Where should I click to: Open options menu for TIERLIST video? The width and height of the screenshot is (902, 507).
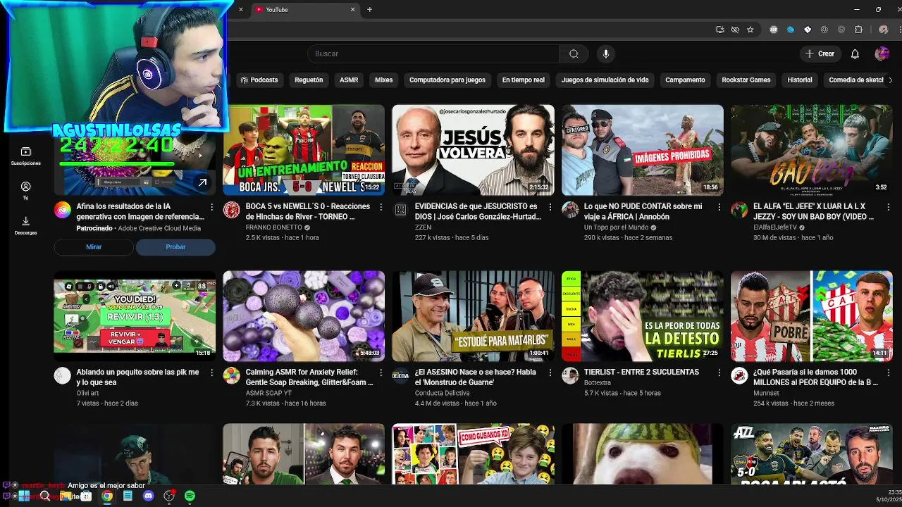tap(719, 373)
